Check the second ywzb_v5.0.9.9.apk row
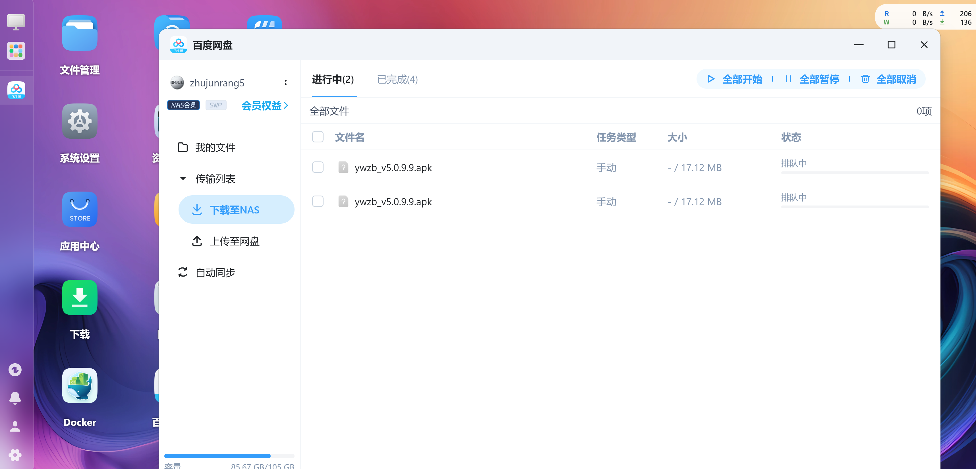Viewport: 976px width, 469px height. pyautogui.click(x=318, y=201)
